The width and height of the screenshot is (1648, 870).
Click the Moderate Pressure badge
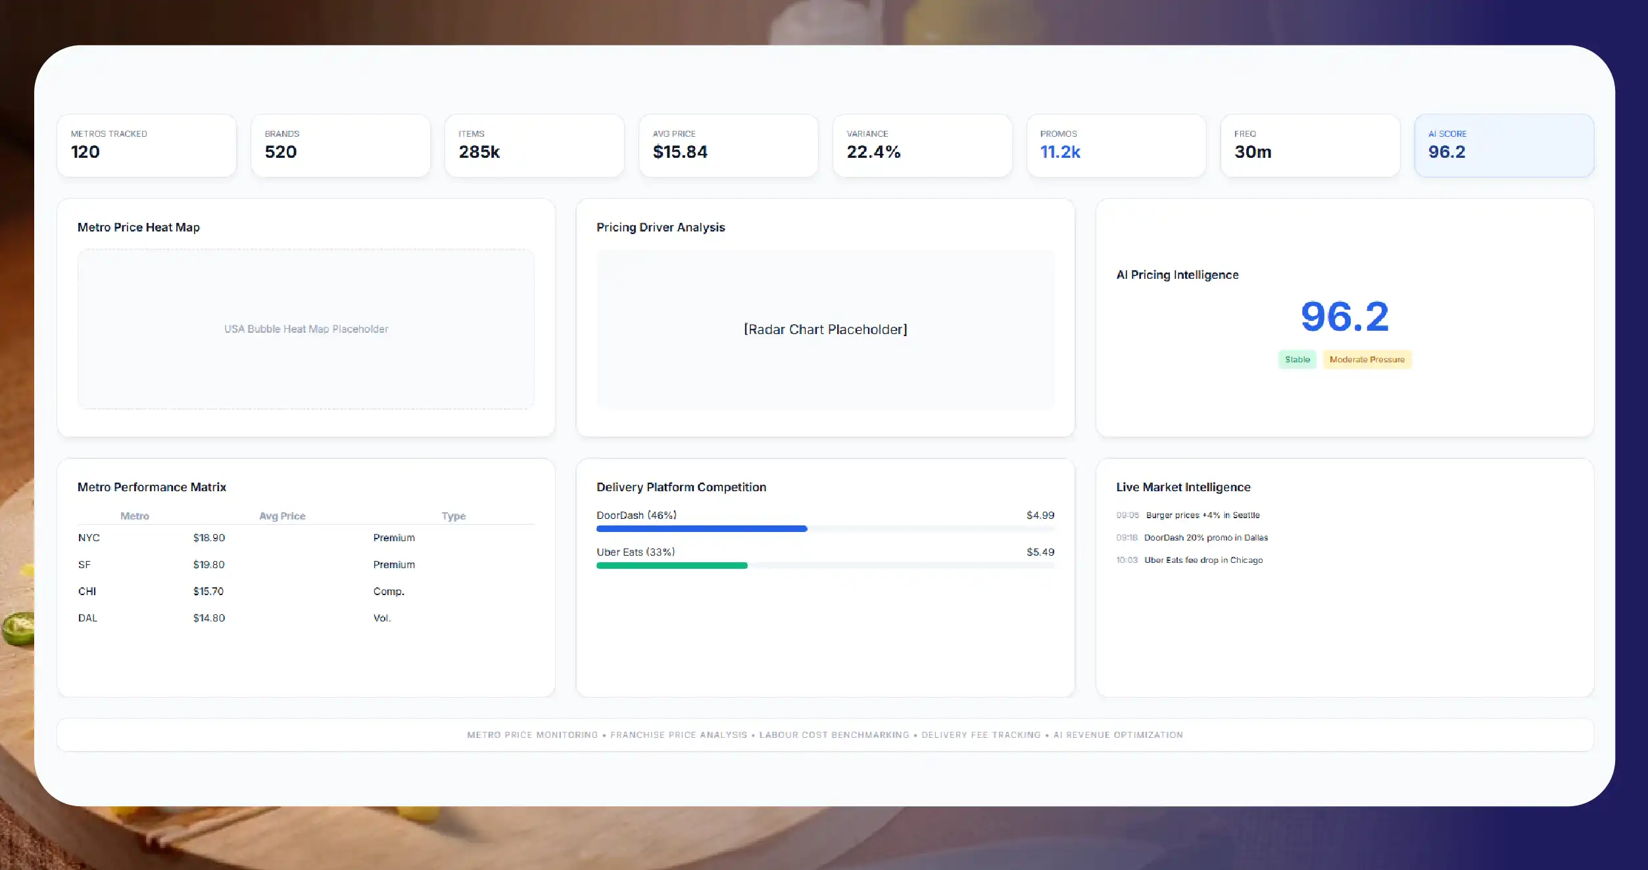coord(1367,359)
